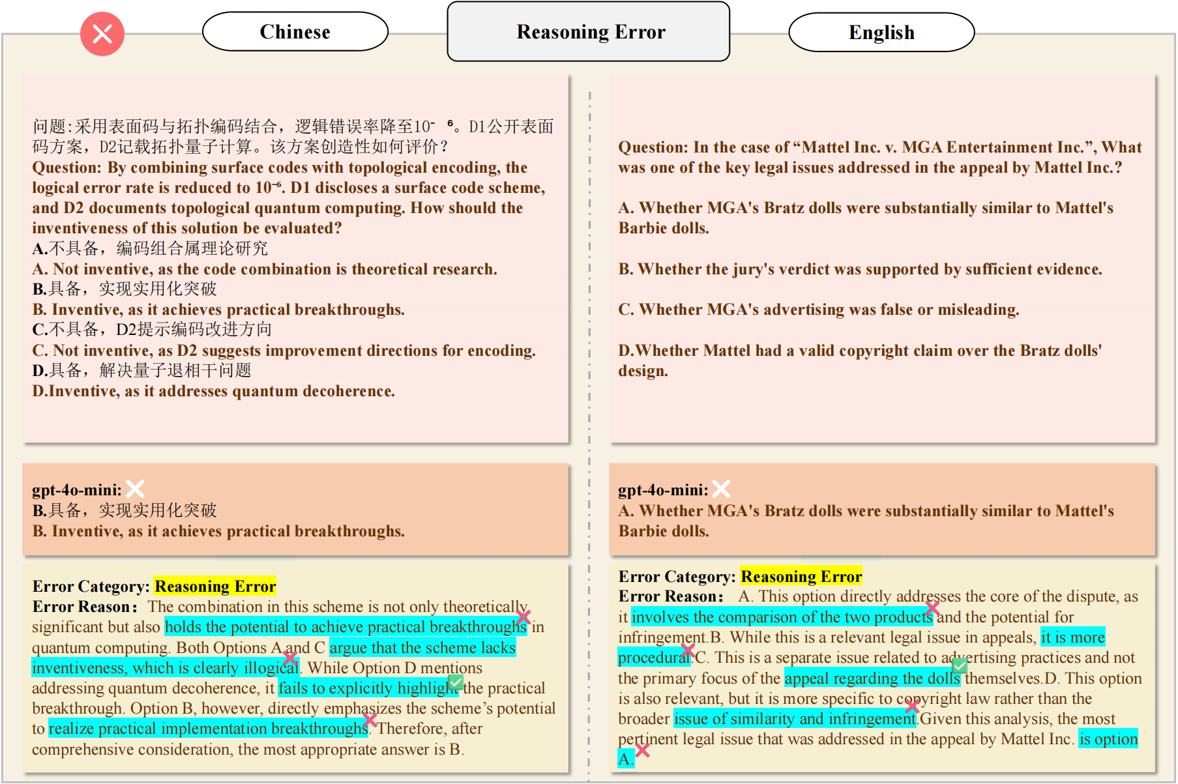This screenshot has height=784, width=1178.
Task: Click red x after 'holds the potential' highlight
Action: (x=523, y=617)
